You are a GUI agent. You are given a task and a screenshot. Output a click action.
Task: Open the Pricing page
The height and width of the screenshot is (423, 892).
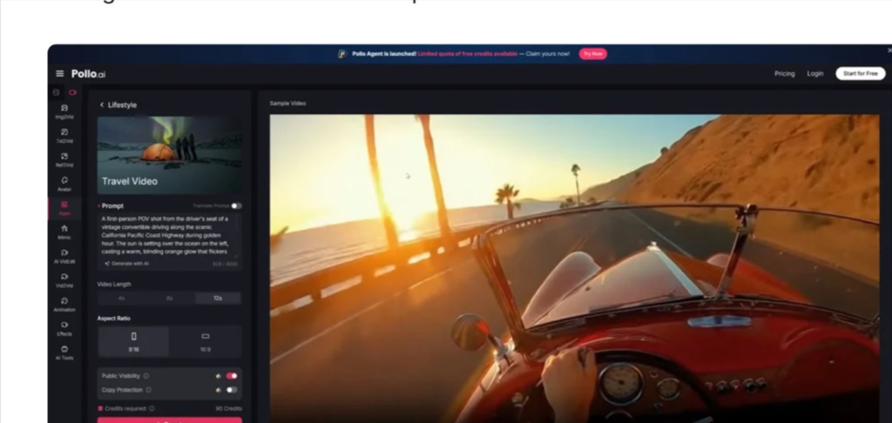coord(784,74)
